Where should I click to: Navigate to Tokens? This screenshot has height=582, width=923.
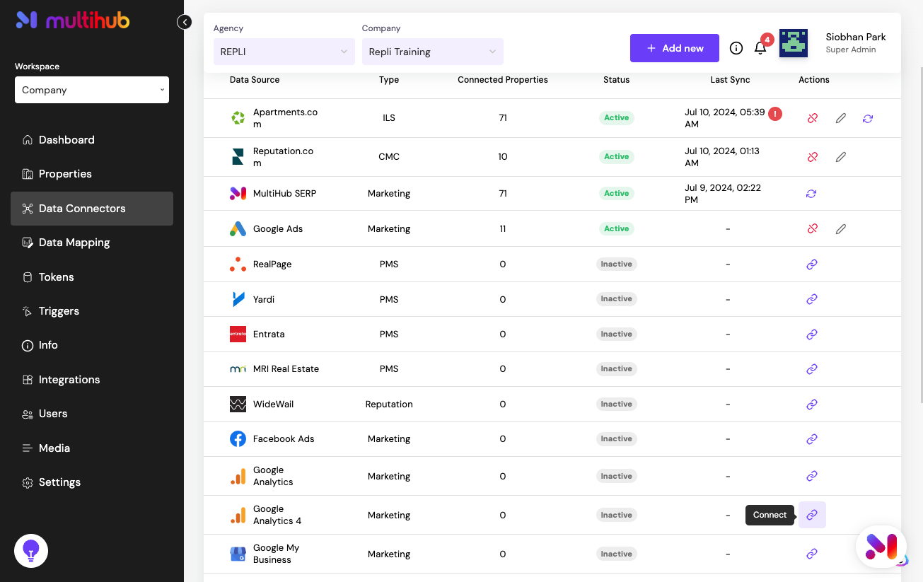92,277
